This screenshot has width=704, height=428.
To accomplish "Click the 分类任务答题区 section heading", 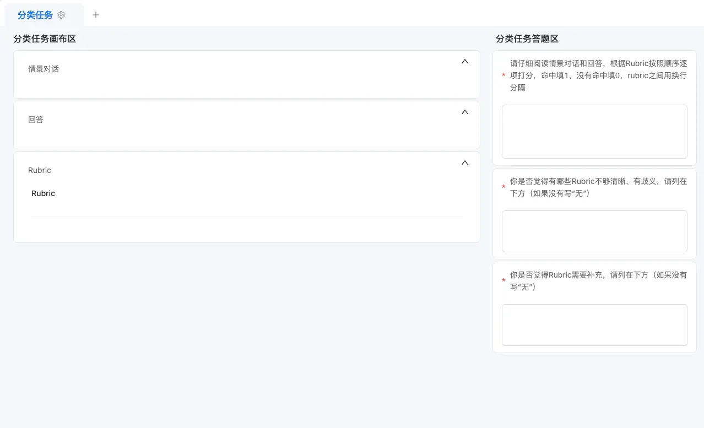I will (527, 39).
